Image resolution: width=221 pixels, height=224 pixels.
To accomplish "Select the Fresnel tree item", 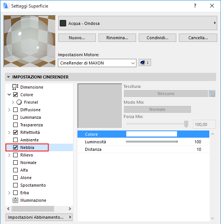I will [x=31, y=102].
